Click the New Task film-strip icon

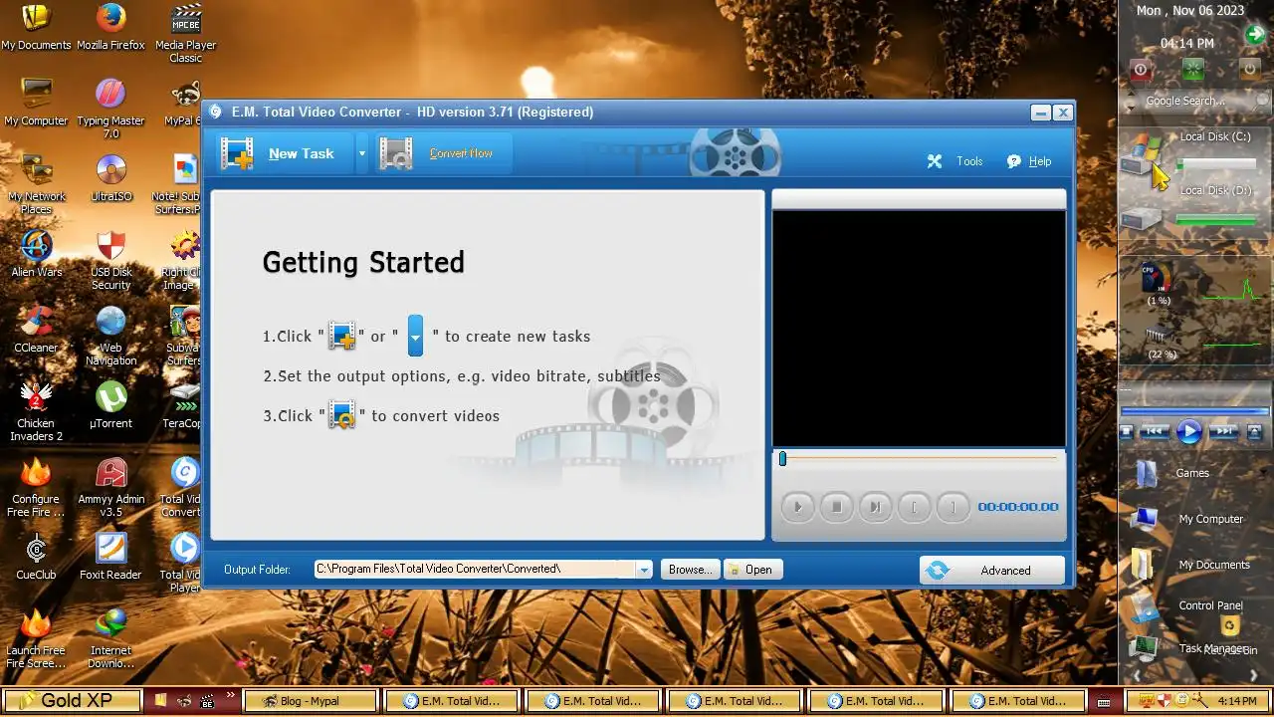point(237,153)
